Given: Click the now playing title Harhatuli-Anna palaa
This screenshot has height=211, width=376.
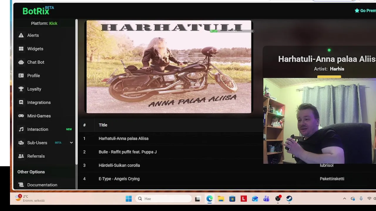Looking at the screenshot, I should (x=327, y=59).
